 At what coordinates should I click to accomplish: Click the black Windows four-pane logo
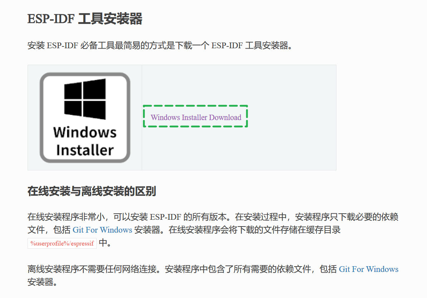85,99
